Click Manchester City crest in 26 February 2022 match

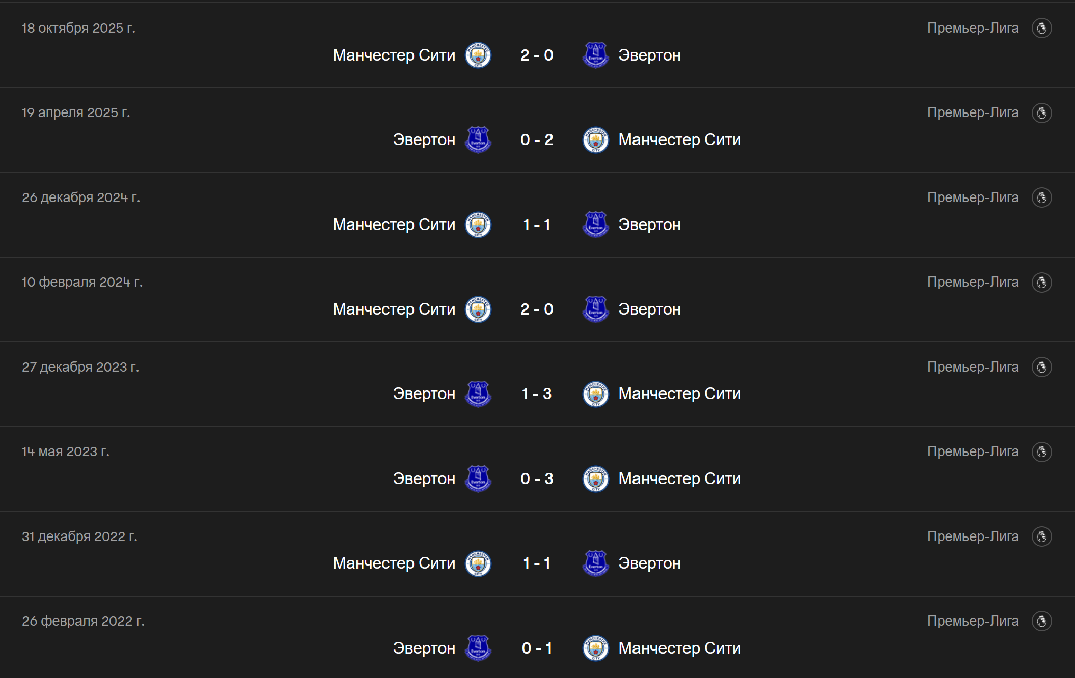coord(595,648)
